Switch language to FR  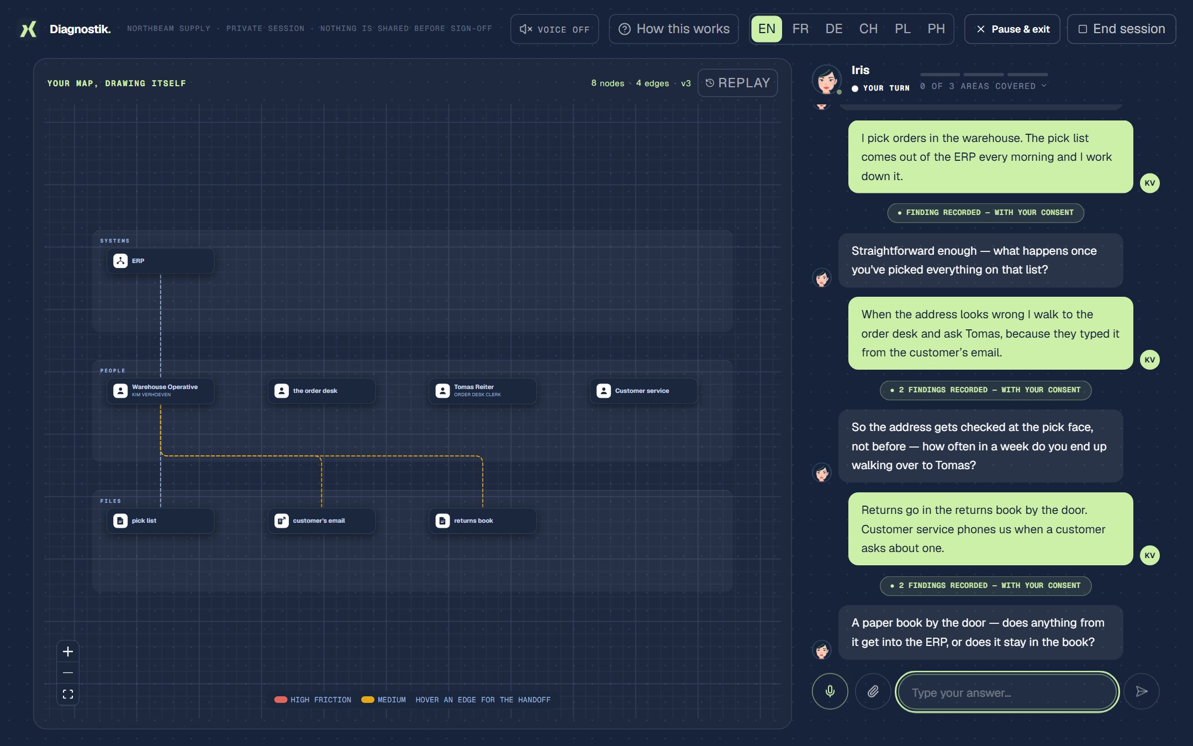(800, 29)
